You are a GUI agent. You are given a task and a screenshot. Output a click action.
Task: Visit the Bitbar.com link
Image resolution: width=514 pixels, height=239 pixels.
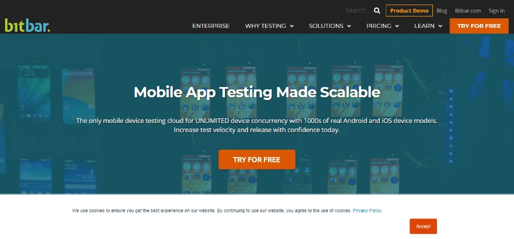click(468, 10)
